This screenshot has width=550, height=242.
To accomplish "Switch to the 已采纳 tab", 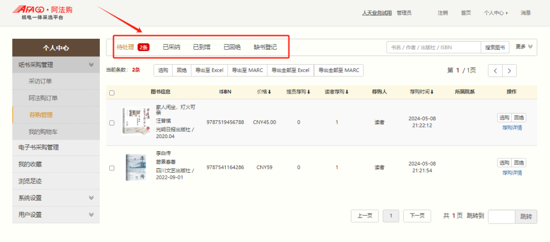I will pyautogui.click(x=171, y=47).
